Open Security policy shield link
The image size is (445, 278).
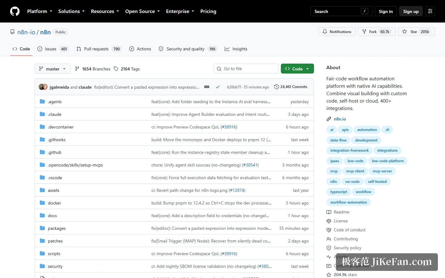(x=344, y=248)
